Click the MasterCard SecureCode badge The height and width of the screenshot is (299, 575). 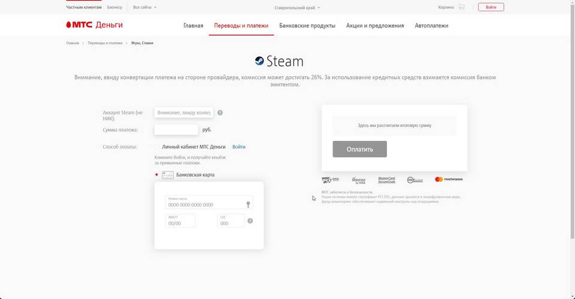386,180
